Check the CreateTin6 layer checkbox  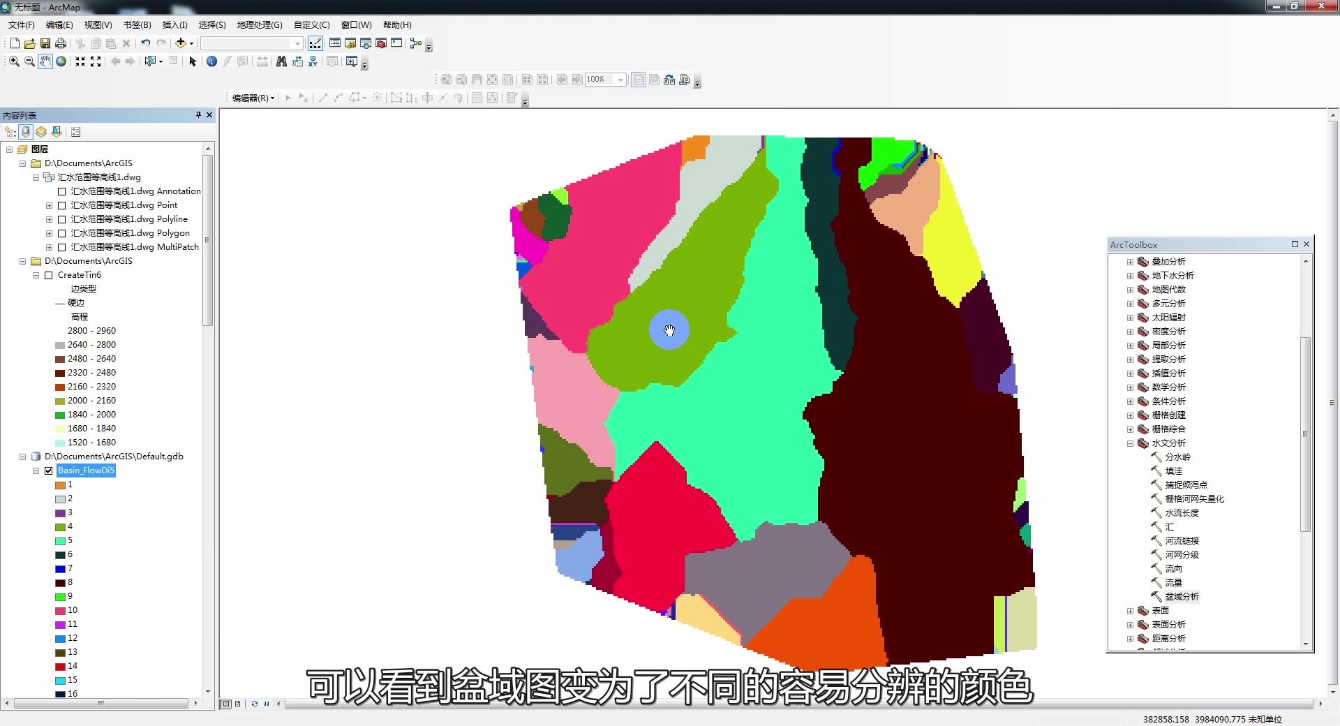49,275
